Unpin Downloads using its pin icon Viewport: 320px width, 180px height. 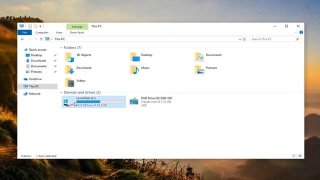point(55,60)
